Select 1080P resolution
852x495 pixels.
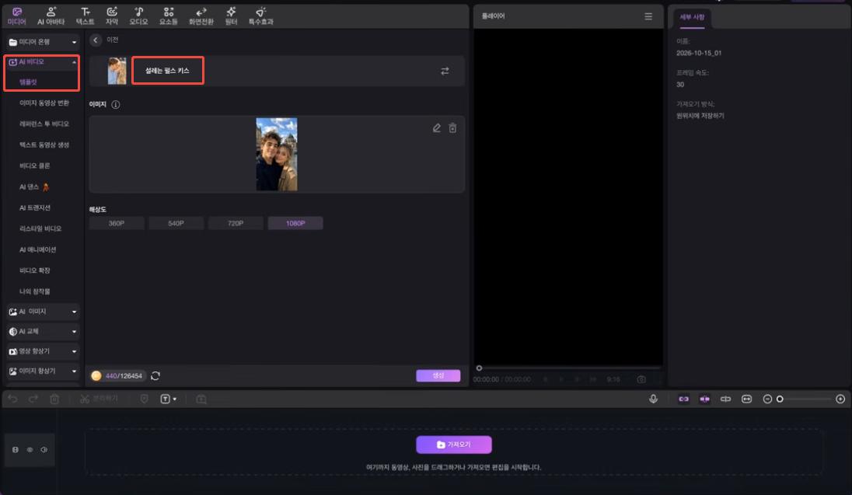295,223
